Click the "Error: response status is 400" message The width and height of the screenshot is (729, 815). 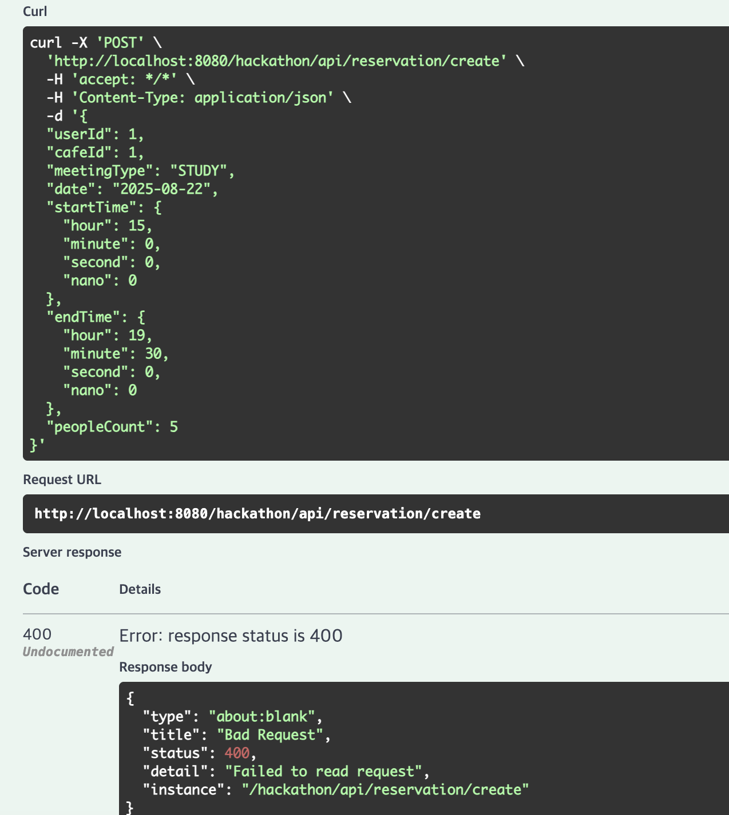click(231, 636)
